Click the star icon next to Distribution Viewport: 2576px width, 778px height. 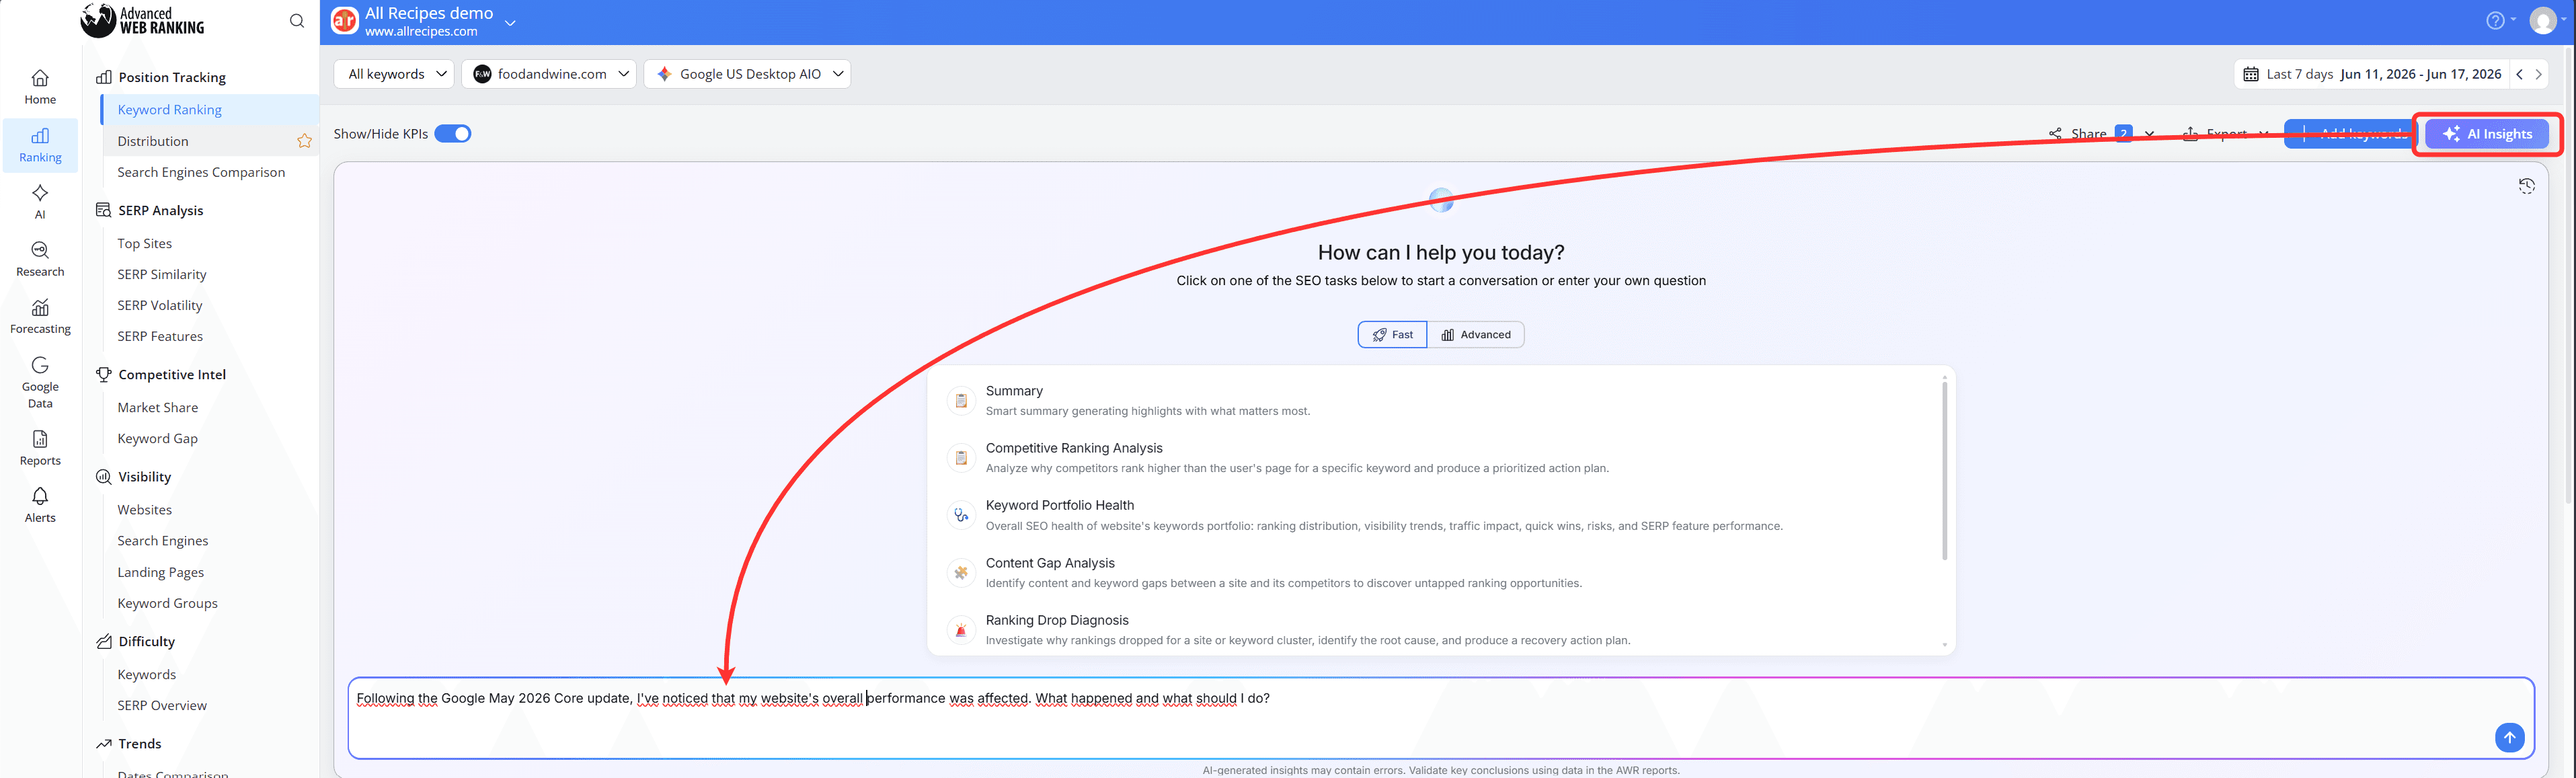(x=305, y=141)
